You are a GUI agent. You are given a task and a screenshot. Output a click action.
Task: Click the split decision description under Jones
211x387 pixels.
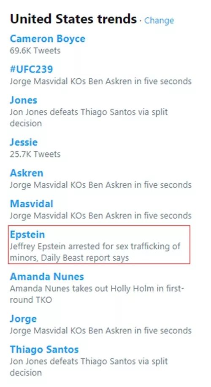coord(89,117)
